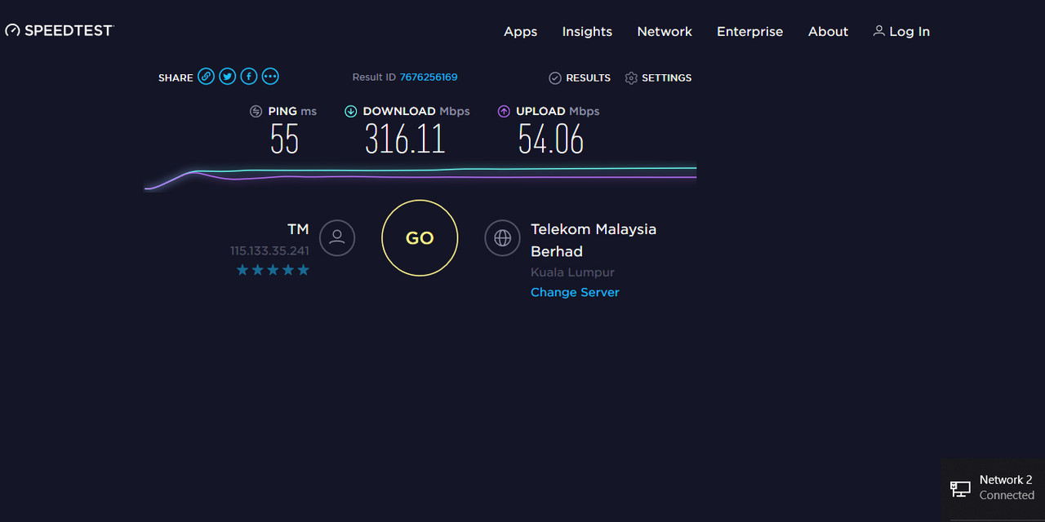Share result on Facebook
The width and height of the screenshot is (1045, 522).
(249, 77)
